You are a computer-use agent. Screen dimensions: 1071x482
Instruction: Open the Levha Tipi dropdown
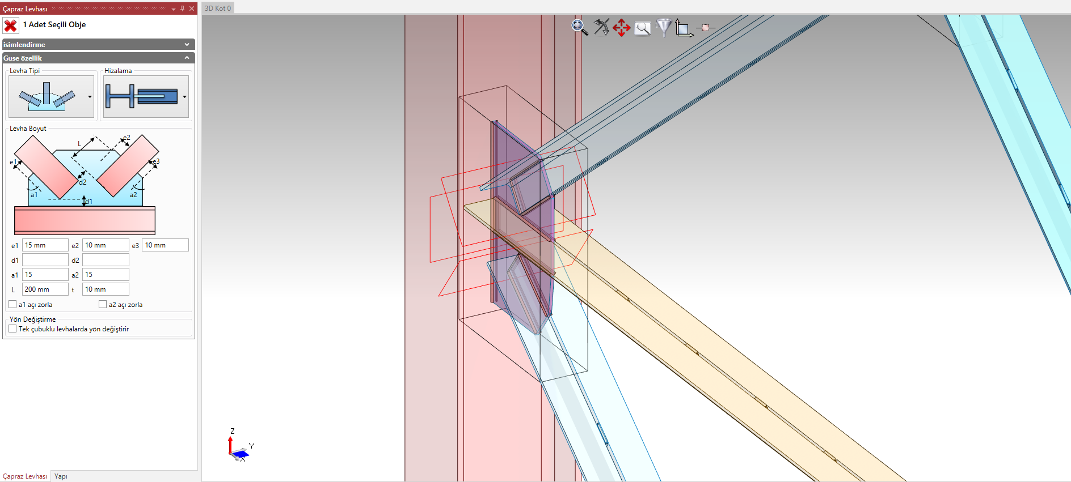[90, 97]
